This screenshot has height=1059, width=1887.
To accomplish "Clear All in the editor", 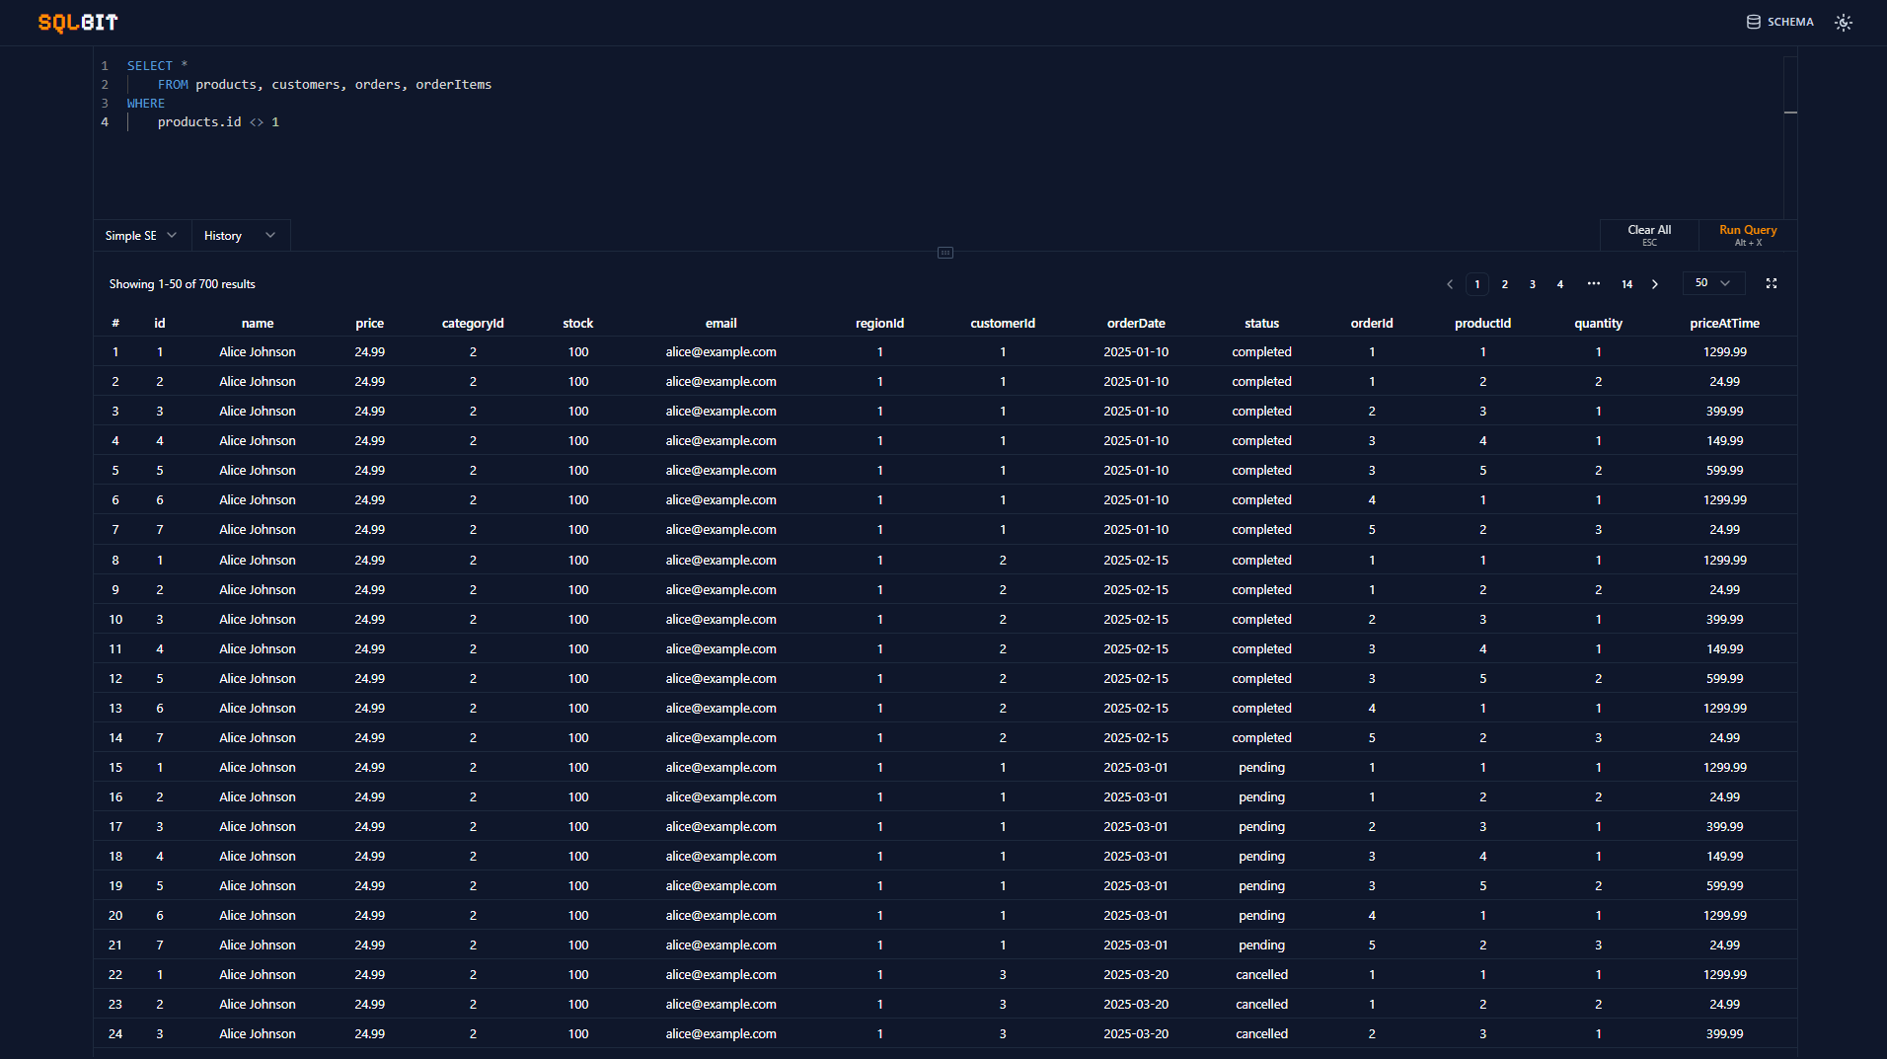I will [x=1649, y=235].
